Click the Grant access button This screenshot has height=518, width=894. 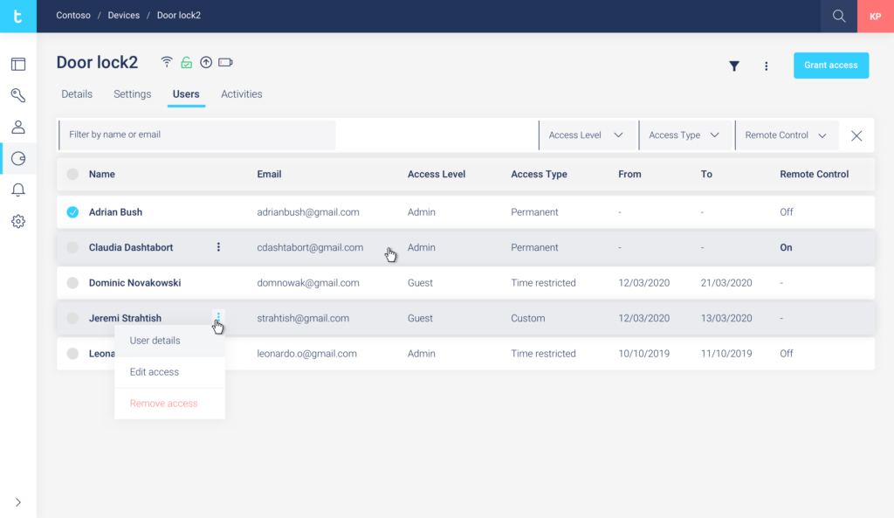(831, 65)
